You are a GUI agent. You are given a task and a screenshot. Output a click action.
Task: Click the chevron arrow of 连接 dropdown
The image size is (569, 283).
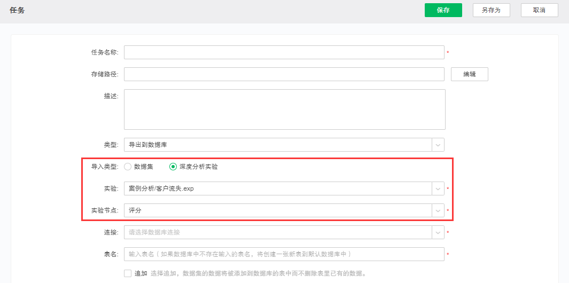click(x=438, y=233)
